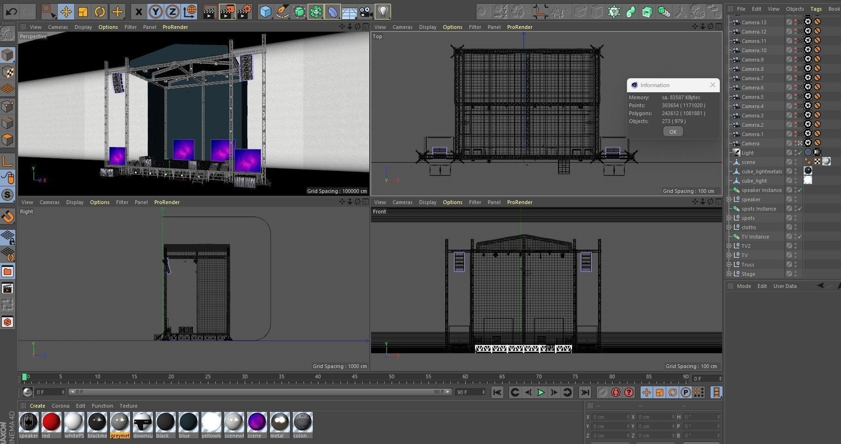Go to end of animation
The image size is (841, 444).
(x=585, y=392)
